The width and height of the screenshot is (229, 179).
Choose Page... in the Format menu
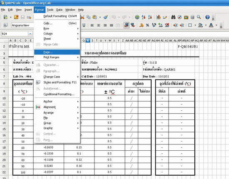(57, 52)
